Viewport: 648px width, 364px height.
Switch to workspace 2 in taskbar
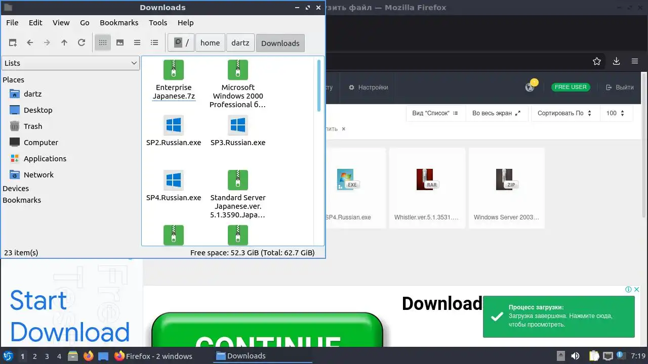[35, 356]
